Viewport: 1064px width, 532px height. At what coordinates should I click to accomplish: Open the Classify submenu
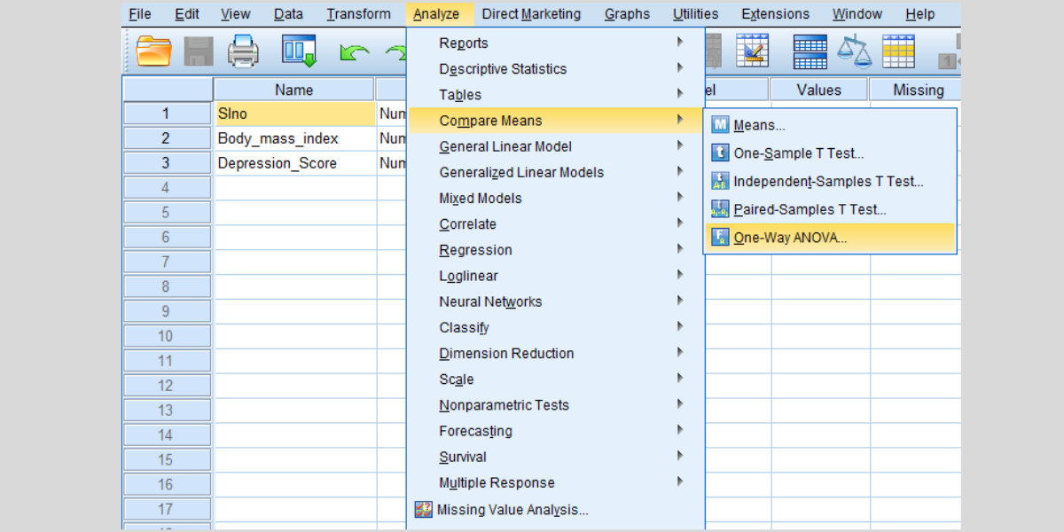click(556, 327)
